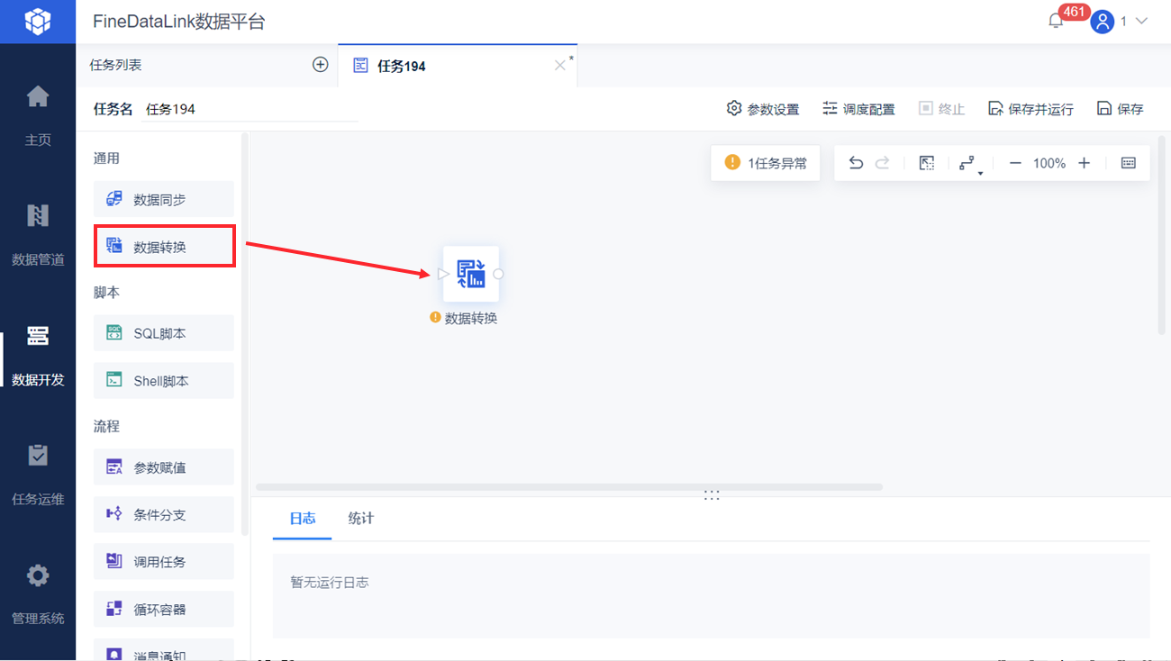Zoom out with the minus icon

(x=1015, y=163)
